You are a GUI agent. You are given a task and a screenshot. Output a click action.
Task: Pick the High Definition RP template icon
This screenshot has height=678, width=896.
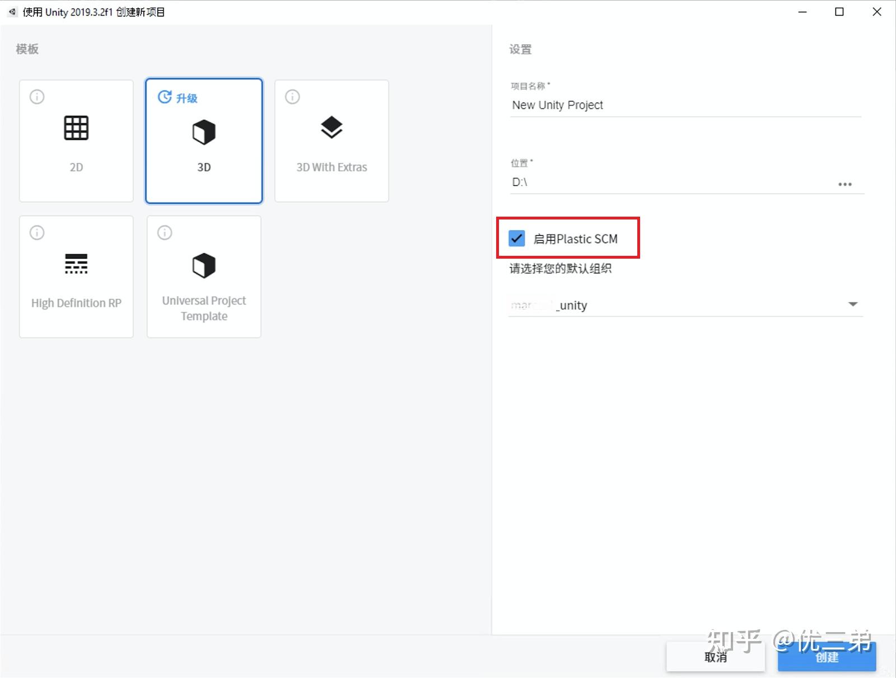[x=76, y=264]
